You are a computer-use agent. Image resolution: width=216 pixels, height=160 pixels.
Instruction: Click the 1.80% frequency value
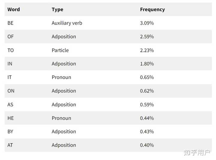coord(147,64)
